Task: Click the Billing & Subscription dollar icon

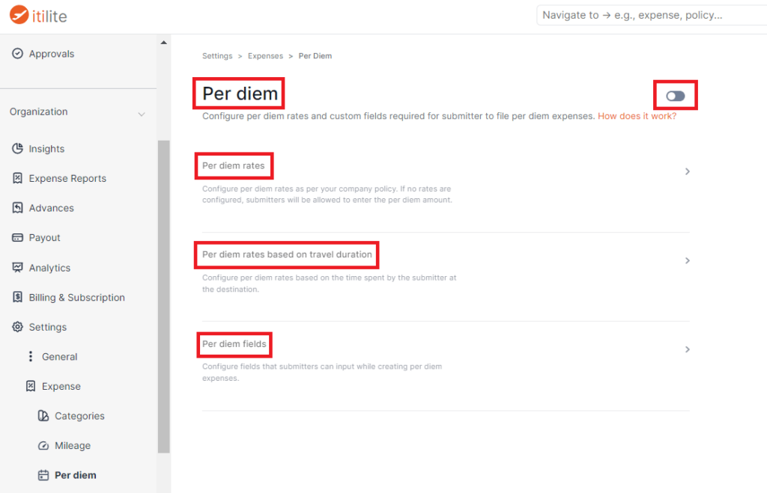Action: (18, 297)
